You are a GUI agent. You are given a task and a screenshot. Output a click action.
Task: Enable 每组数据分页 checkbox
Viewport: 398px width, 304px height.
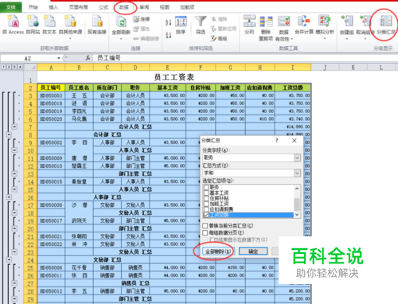click(x=205, y=233)
